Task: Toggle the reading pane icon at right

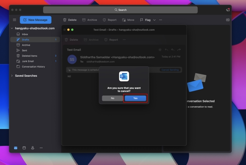Action: (x=228, y=20)
